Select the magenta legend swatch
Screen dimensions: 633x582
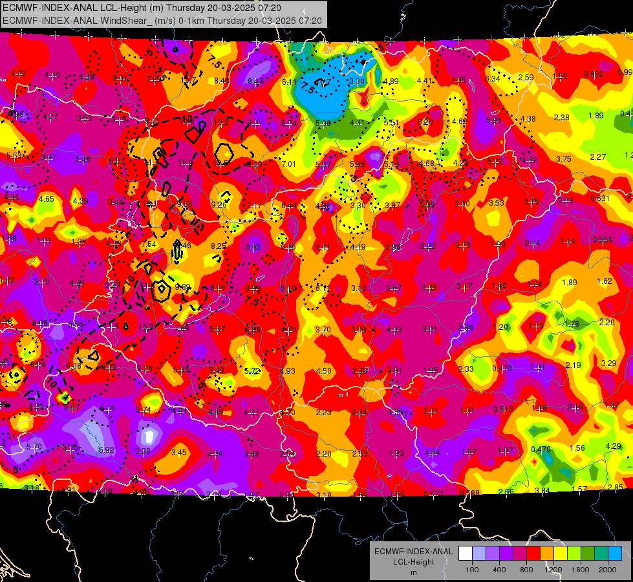click(x=520, y=554)
